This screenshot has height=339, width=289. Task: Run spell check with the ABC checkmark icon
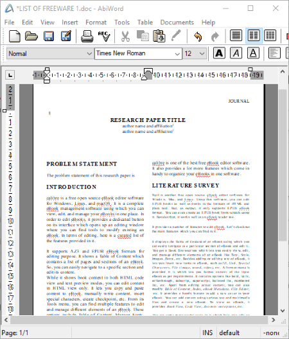click(x=104, y=36)
